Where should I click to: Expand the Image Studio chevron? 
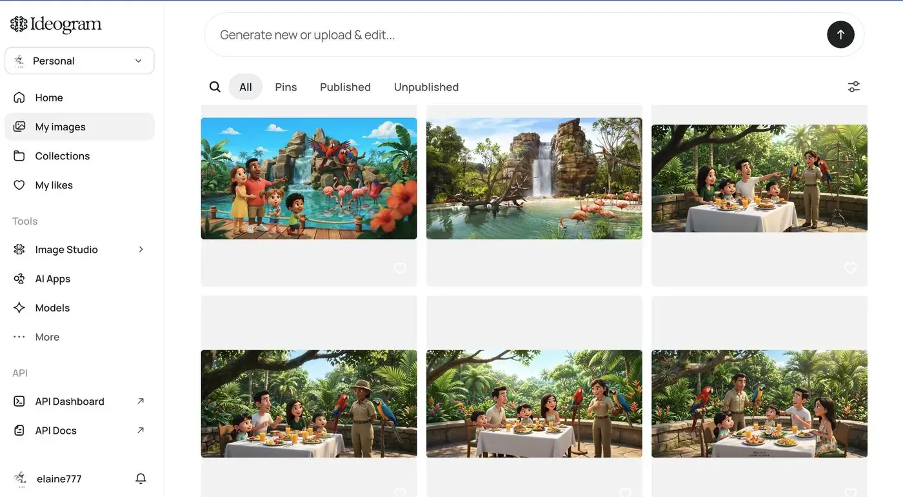pos(141,249)
